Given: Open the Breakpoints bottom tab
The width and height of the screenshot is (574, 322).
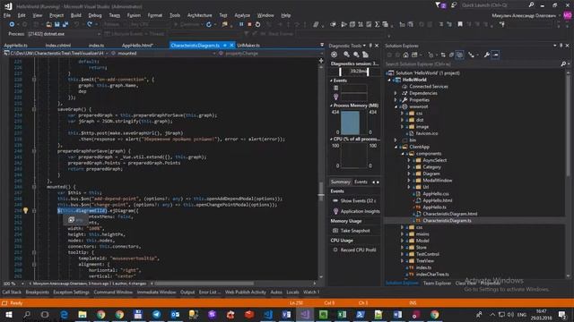Looking at the screenshot, I should click(x=38, y=292).
